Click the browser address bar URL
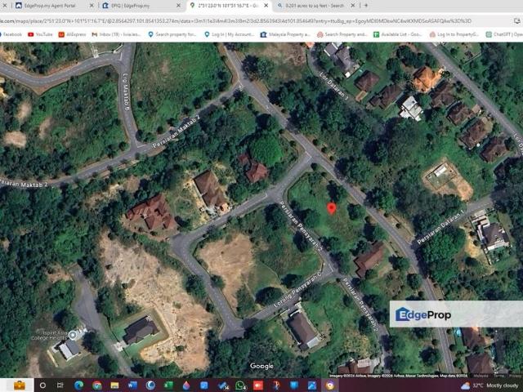This screenshot has width=523, height=392. pos(245,21)
